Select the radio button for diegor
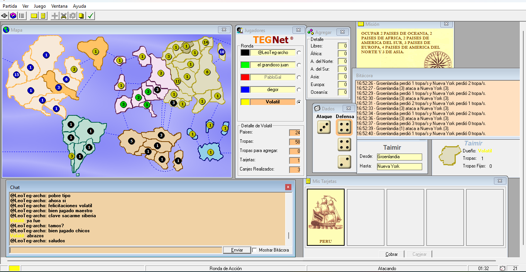The image size is (526, 272). [299, 90]
